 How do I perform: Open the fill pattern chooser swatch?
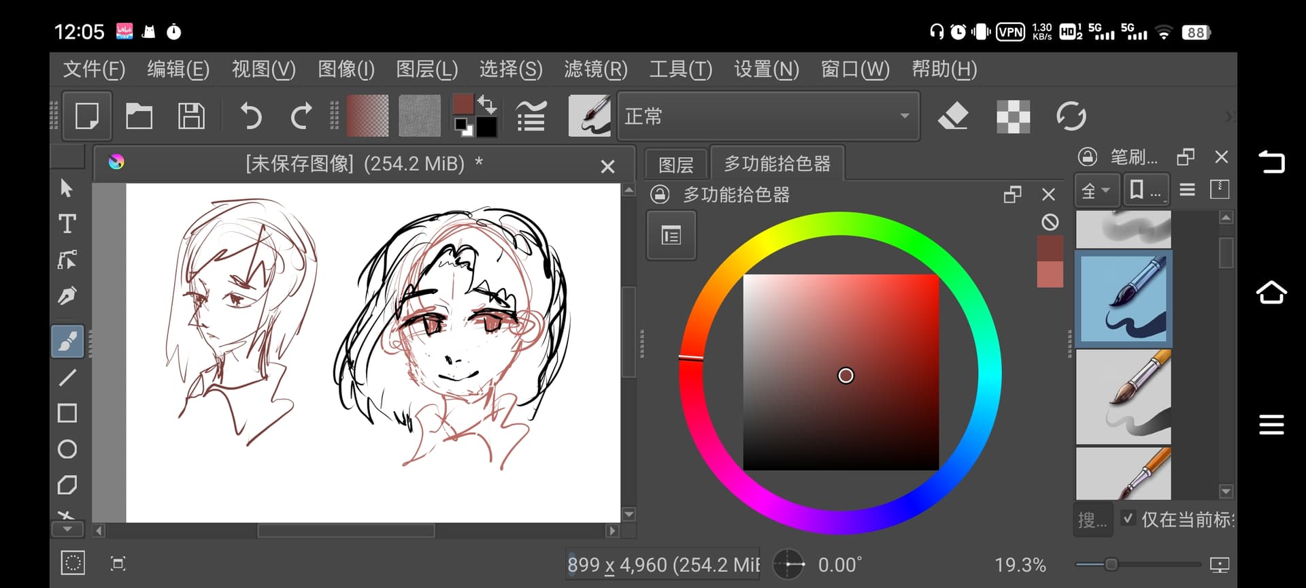click(x=420, y=116)
